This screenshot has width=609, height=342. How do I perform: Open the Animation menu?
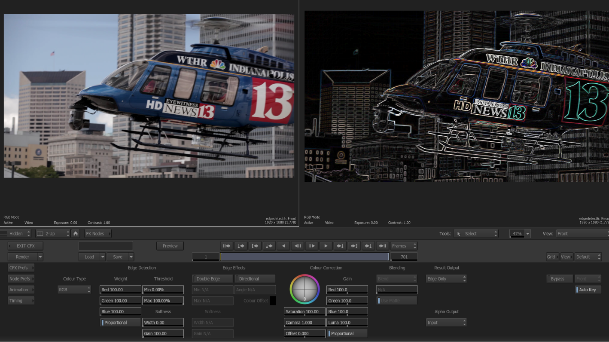click(x=21, y=290)
